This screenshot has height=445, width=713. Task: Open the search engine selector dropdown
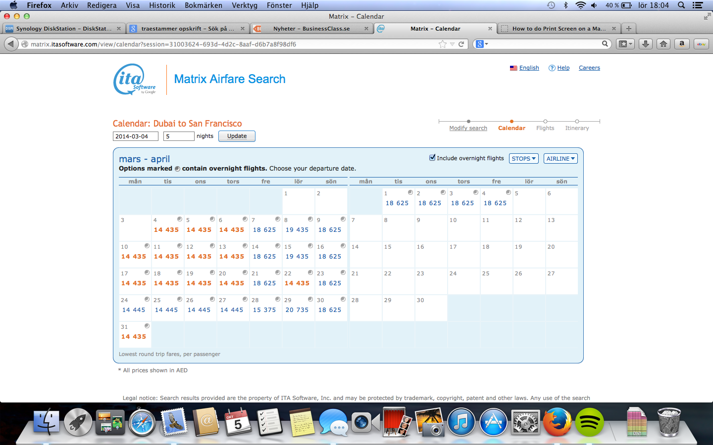click(x=482, y=44)
